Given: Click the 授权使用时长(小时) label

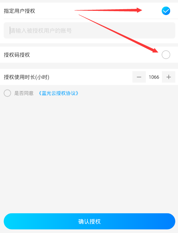Looking at the screenshot, I should [27, 77].
